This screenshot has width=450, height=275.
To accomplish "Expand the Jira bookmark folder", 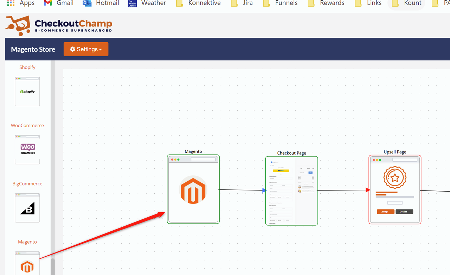I will tap(242, 3).
